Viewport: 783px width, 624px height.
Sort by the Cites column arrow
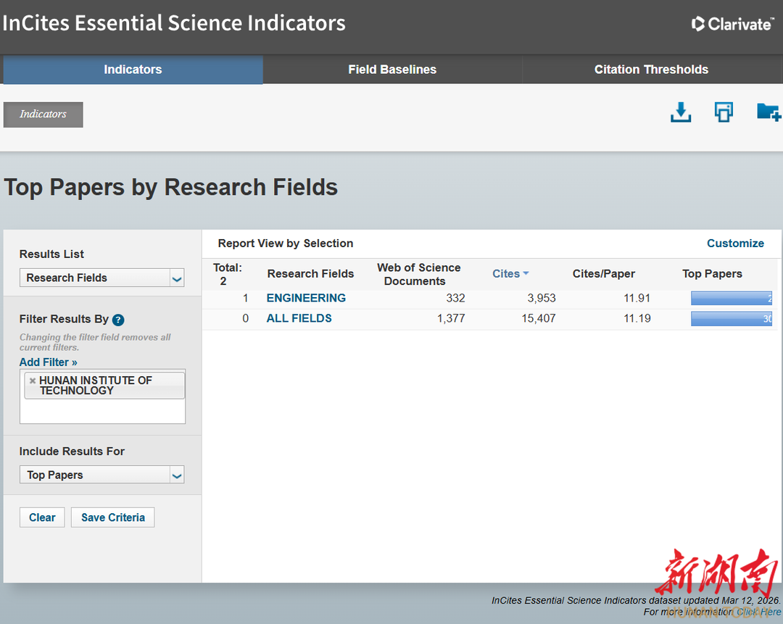(526, 273)
